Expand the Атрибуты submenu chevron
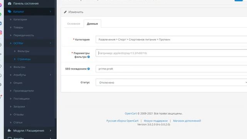Viewport: 247px width, 139px height. point(51,75)
